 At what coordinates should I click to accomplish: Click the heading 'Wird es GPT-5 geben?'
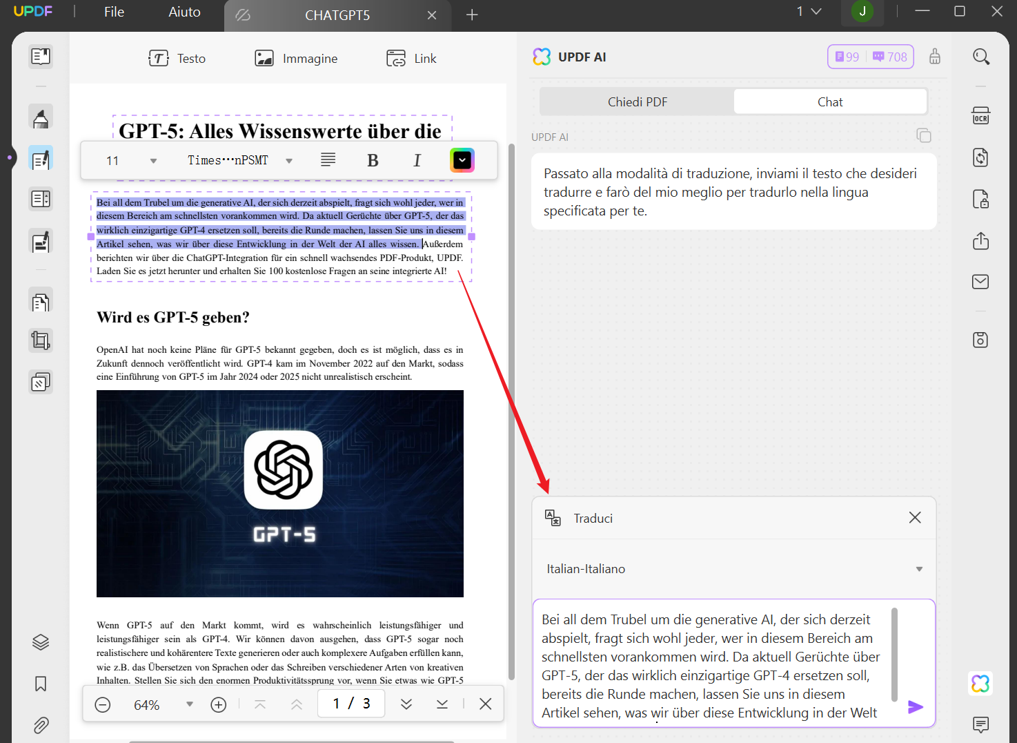coord(173,317)
